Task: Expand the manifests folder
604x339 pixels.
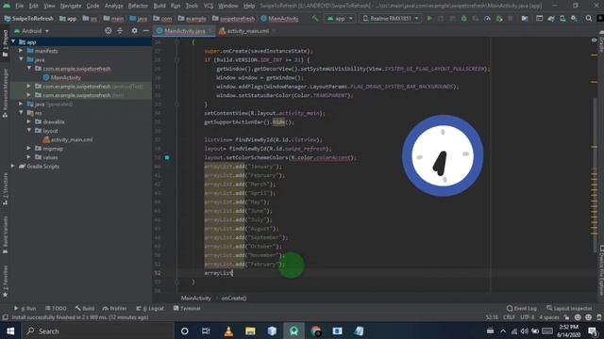Action: click(21, 50)
